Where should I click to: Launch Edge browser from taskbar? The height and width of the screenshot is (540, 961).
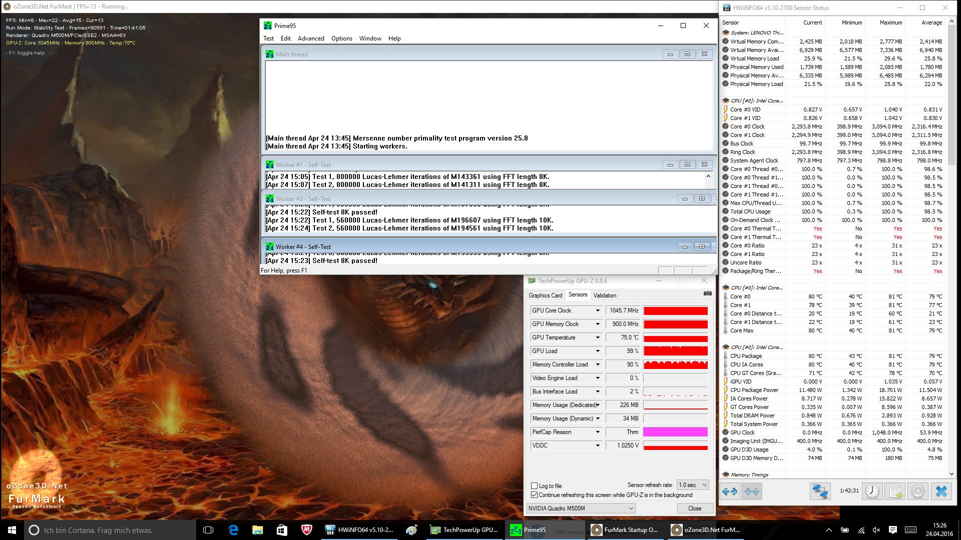click(x=233, y=530)
